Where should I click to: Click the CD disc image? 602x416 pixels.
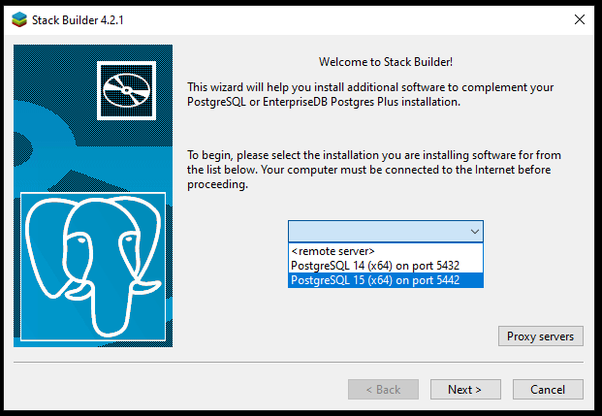(x=126, y=90)
